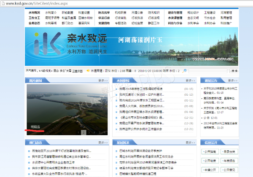The image size is (253, 177).
Task: Open the 生态文明 menu link
Action: pos(193,18)
